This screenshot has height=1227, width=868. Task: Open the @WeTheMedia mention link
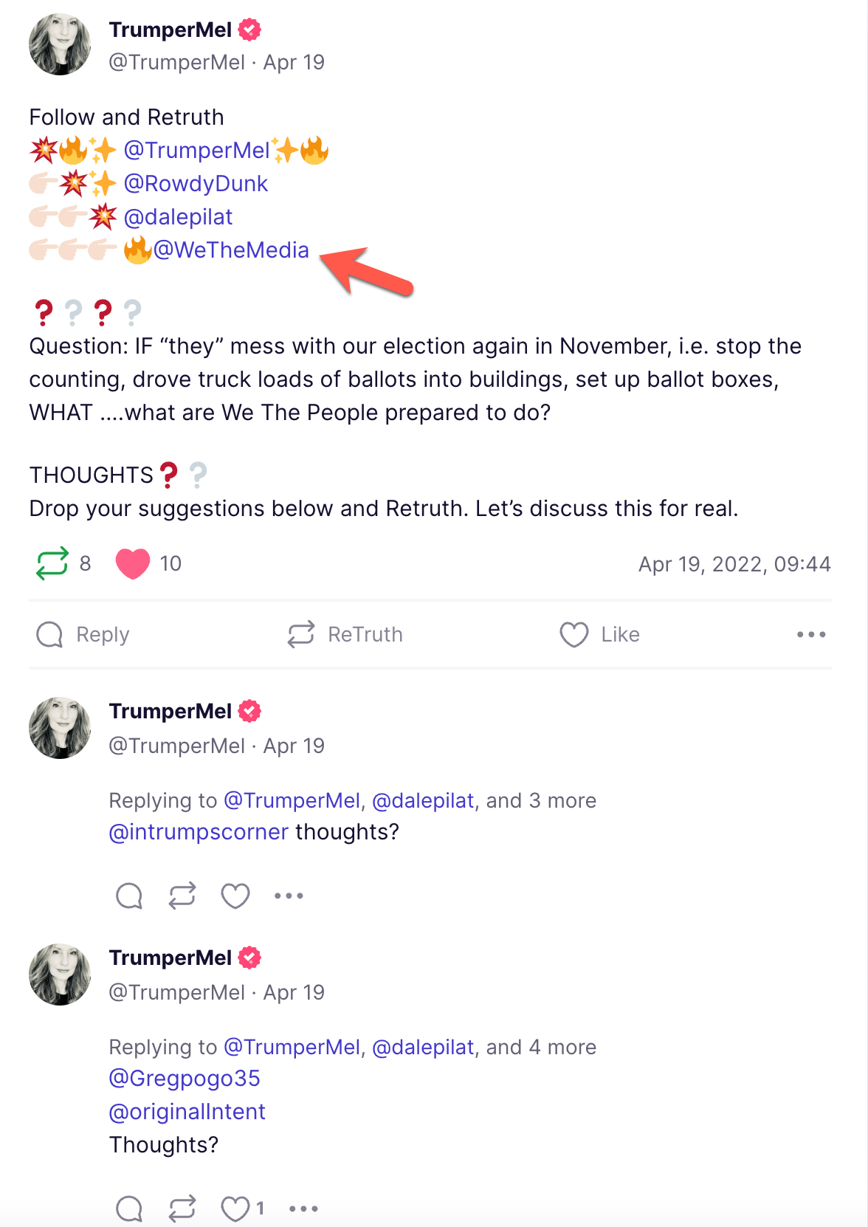231,250
